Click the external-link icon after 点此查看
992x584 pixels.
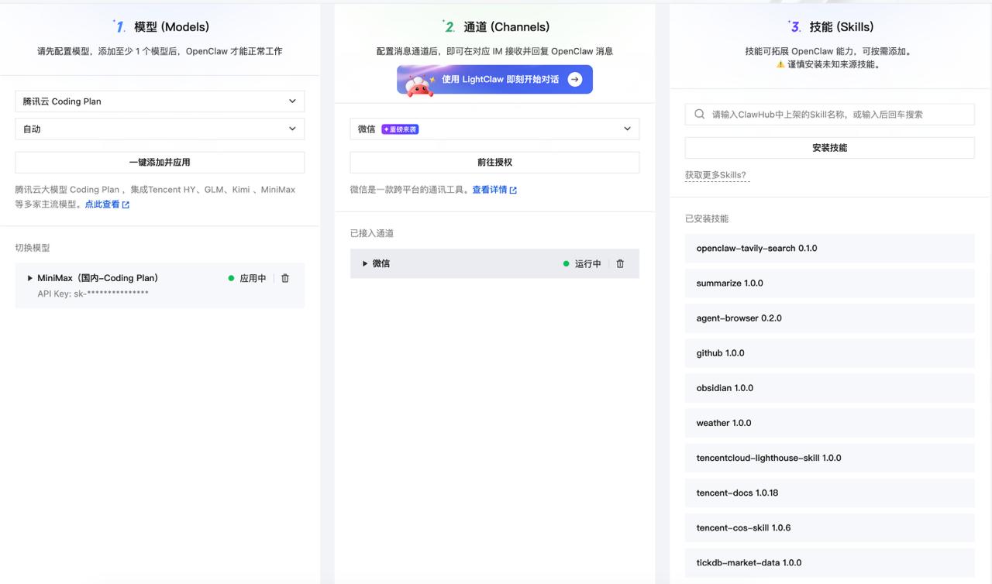point(126,204)
